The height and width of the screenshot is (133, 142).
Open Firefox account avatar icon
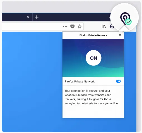(112, 26)
